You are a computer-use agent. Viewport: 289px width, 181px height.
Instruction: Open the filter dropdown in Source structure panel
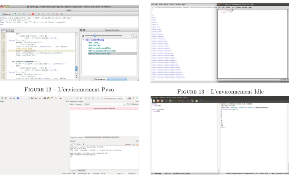[134, 36]
